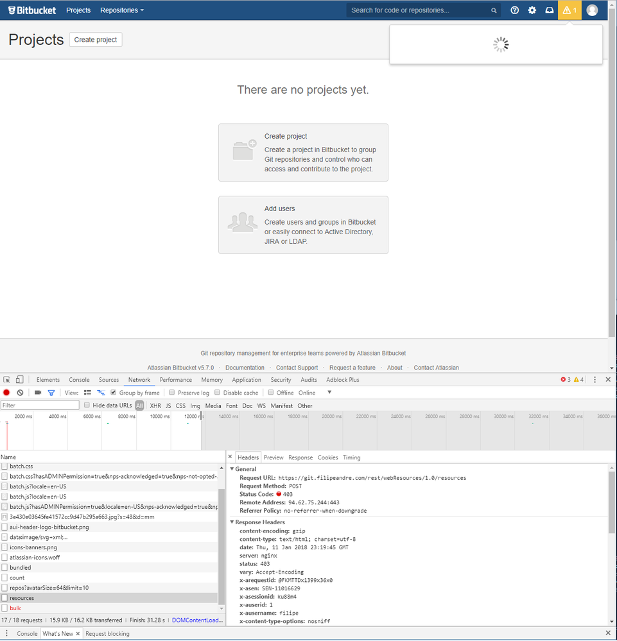Check Hide data URLs checkbox
Image resolution: width=617 pixels, height=641 pixels.
tap(87, 405)
